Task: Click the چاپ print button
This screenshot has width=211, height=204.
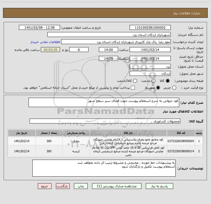Action: click(x=81, y=186)
